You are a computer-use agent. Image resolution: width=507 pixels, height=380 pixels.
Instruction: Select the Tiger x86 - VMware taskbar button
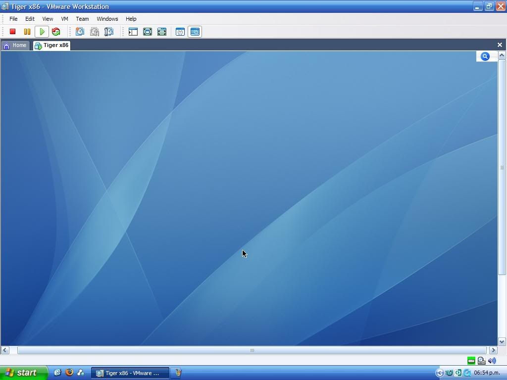coord(130,373)
